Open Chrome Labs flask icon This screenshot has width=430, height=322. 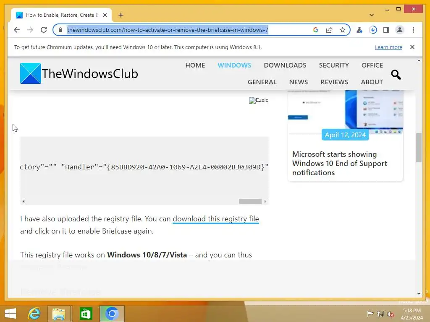[359, 30]
